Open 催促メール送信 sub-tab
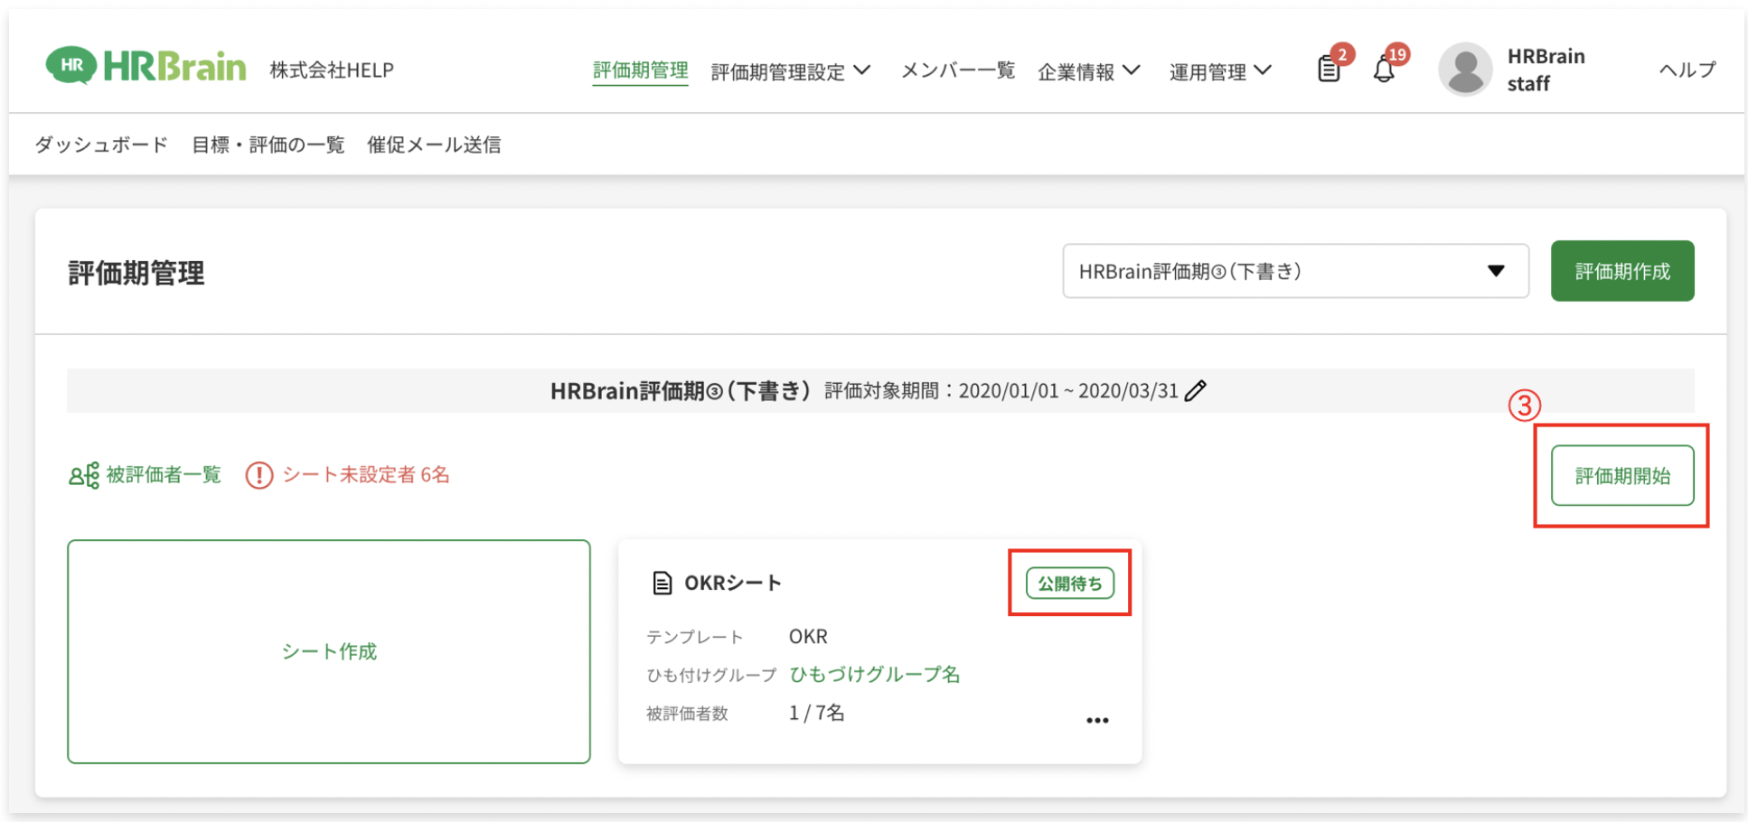Image resolution: width=1748 pixels, height=822 pixels. click(x=434, y=145)
